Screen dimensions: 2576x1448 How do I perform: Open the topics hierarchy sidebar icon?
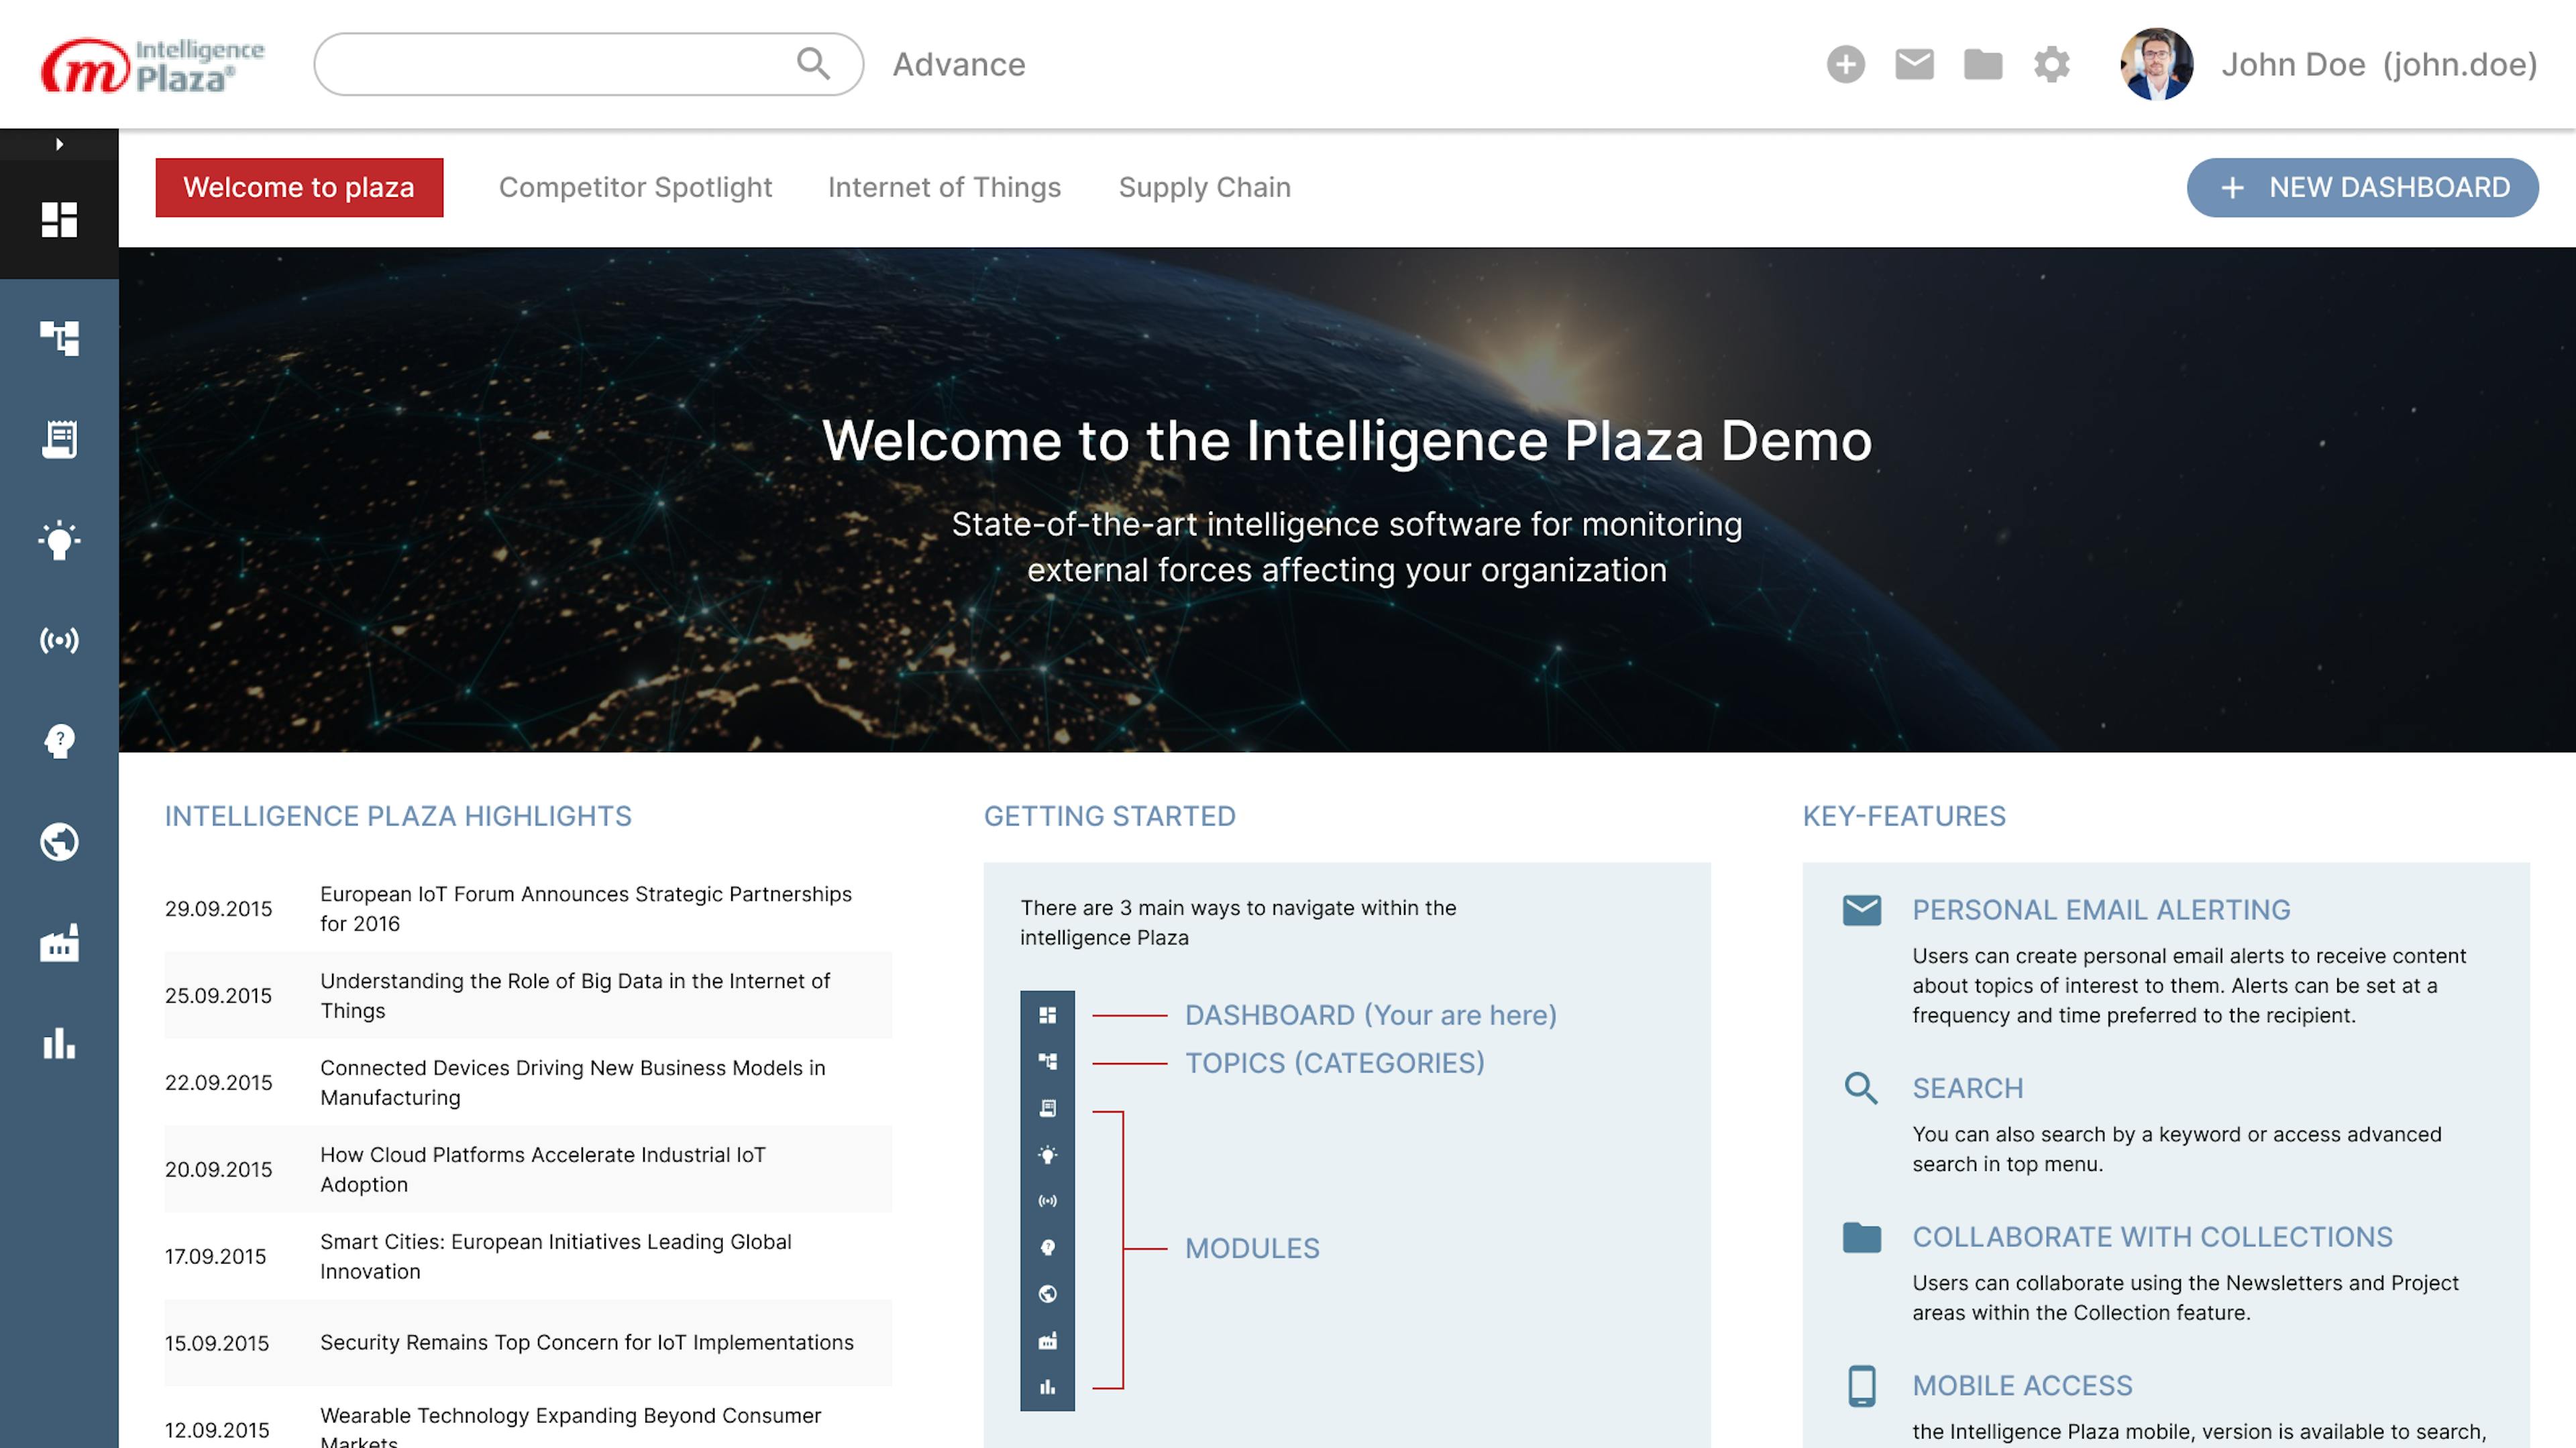[x=59, y=338]
